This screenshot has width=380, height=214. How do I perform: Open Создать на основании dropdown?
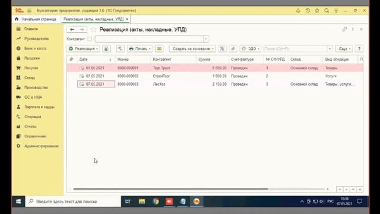click(192, 49)
